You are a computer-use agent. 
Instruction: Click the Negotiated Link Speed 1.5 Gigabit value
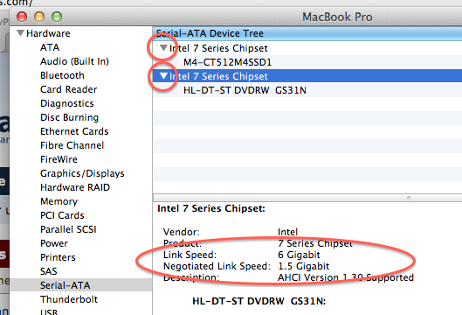303,266
